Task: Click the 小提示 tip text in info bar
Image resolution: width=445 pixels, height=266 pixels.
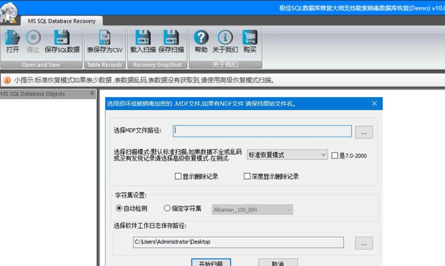Action: (x=144, y=80)
